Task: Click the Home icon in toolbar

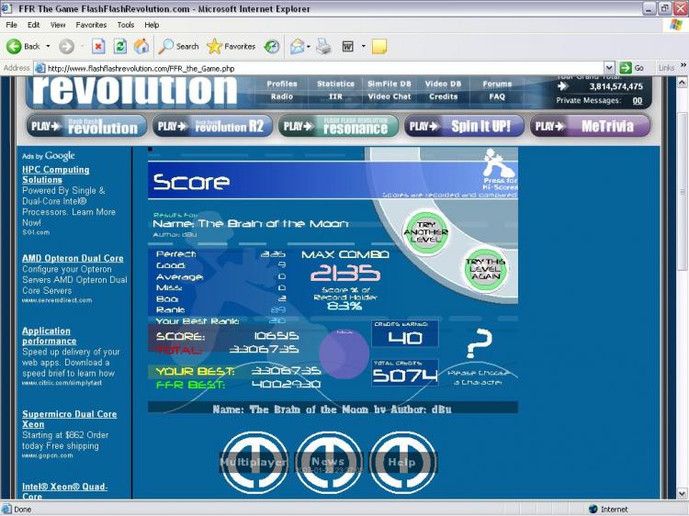Action: pos(141,46)
